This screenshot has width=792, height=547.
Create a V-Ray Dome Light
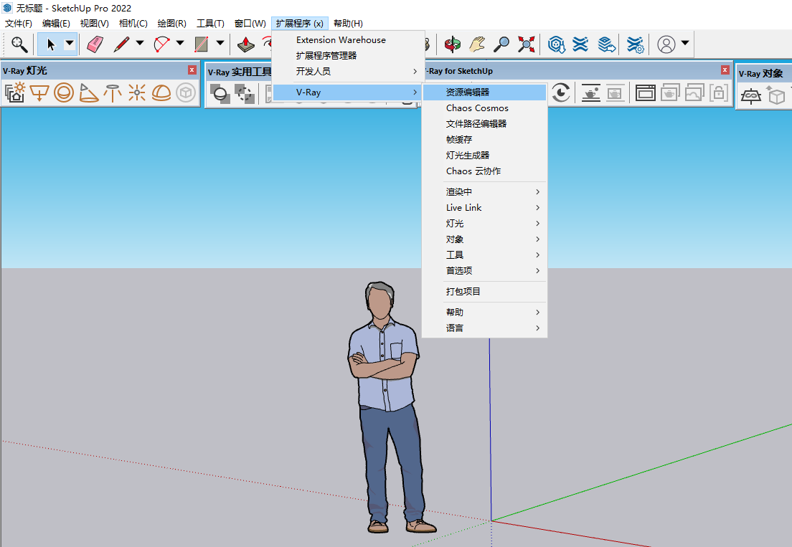coord(161,93)
